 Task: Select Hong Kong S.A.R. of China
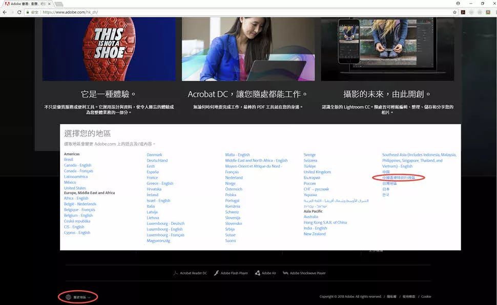click(x=325, y=222)
